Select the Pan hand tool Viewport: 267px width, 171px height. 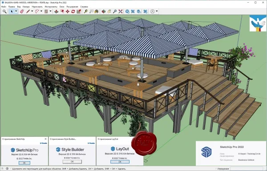(x=109, y=12)
